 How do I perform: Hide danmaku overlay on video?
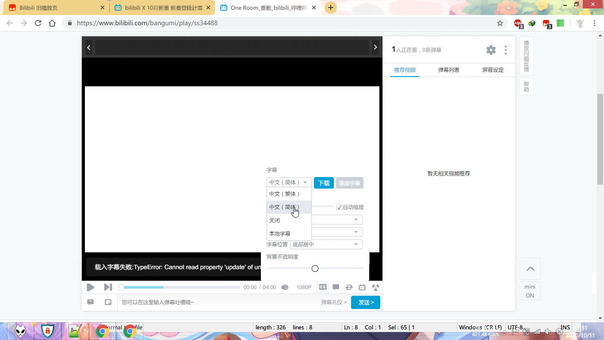coord(349,287)
